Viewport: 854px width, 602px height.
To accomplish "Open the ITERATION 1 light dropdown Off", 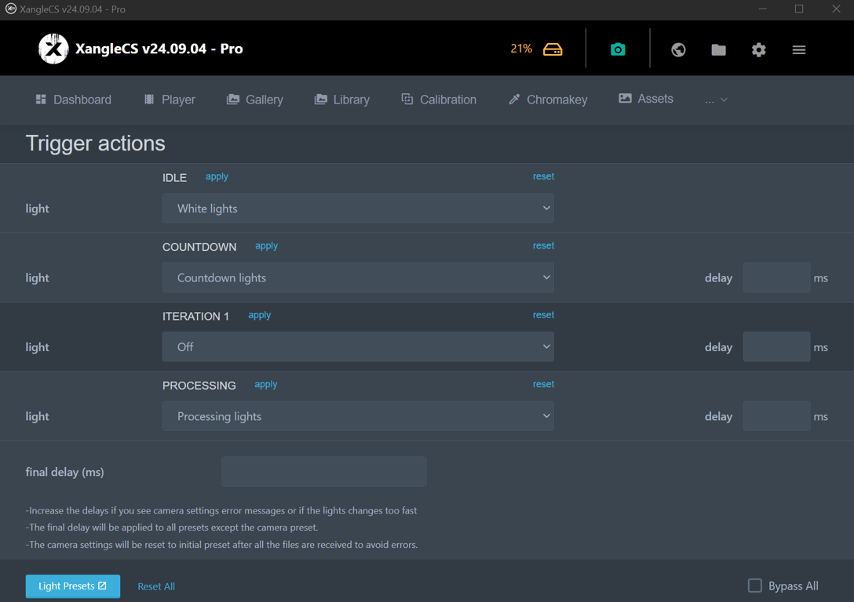I will [358, 347].
